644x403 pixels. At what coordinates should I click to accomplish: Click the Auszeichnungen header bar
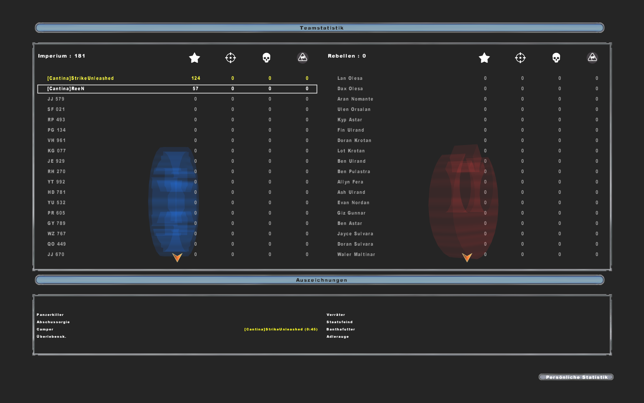point(320,280)
